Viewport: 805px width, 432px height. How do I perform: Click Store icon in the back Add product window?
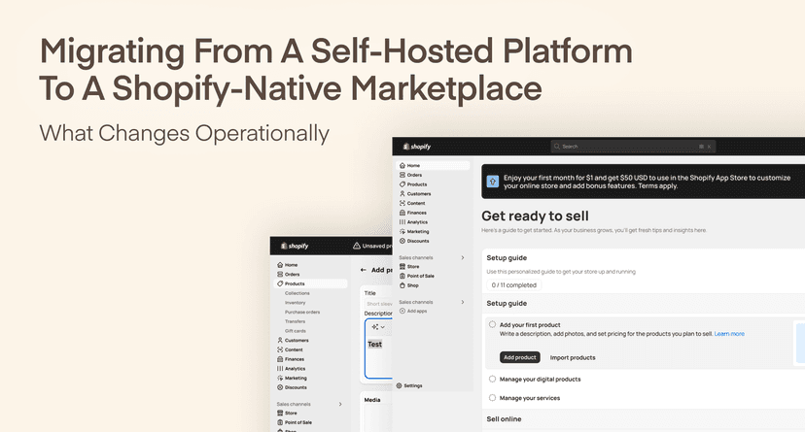point(280,413)
